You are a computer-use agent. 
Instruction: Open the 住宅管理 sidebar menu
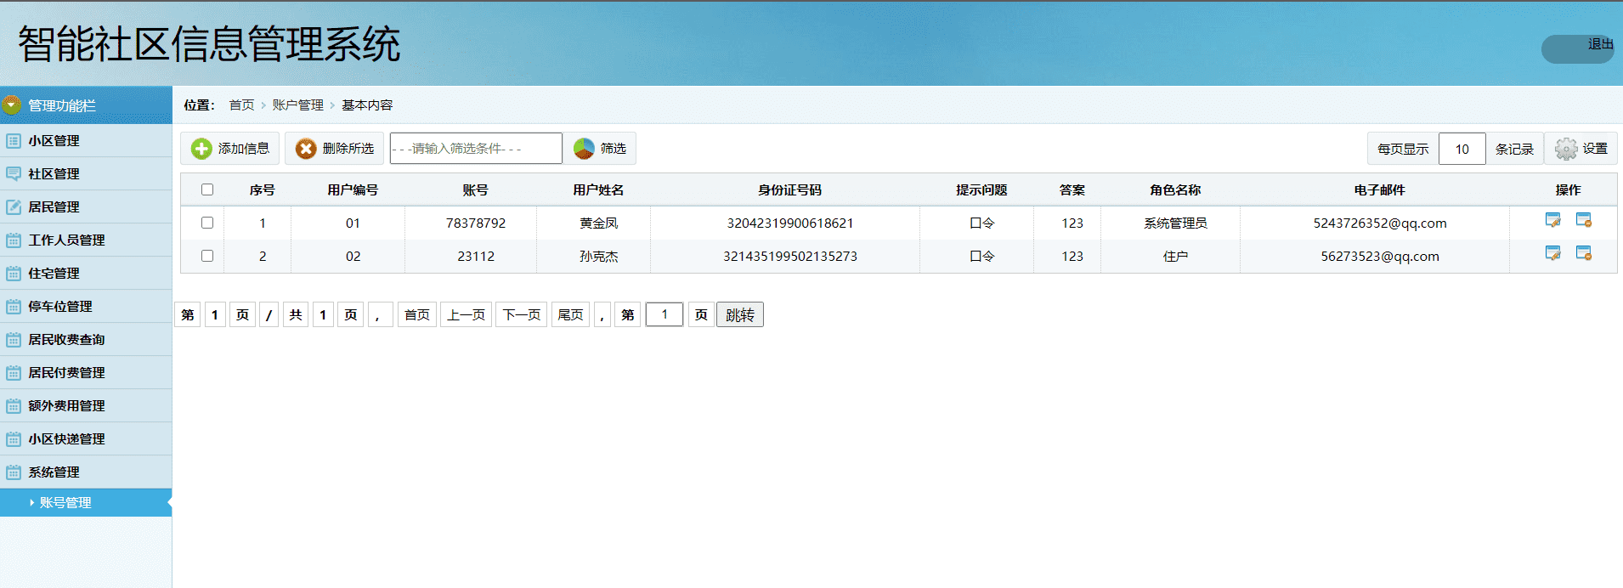point(86,274)
